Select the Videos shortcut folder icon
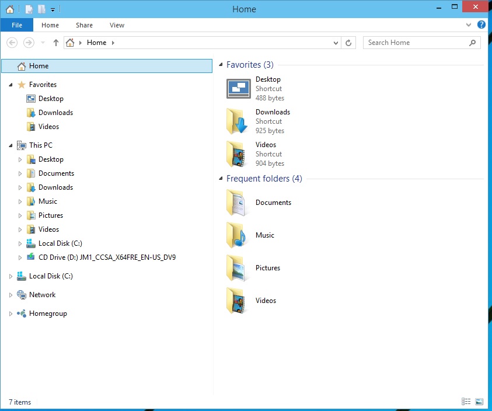Screen dimensions: 492x411 pos(236,154)
